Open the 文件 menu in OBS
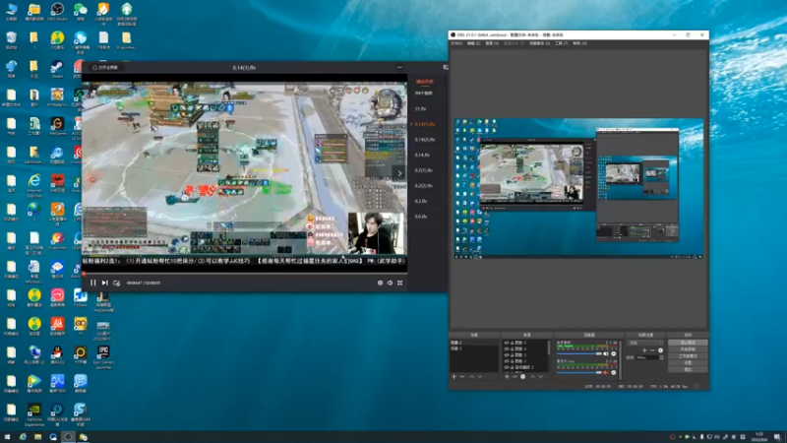Image resolution: width=787 pixels, height=443 pixels. (x=455, y=43)
